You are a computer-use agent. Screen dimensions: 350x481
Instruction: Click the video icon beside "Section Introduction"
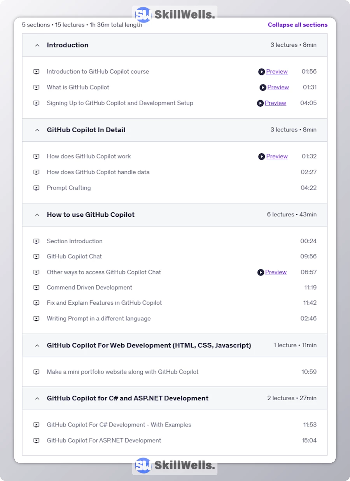tap(36, 241)
